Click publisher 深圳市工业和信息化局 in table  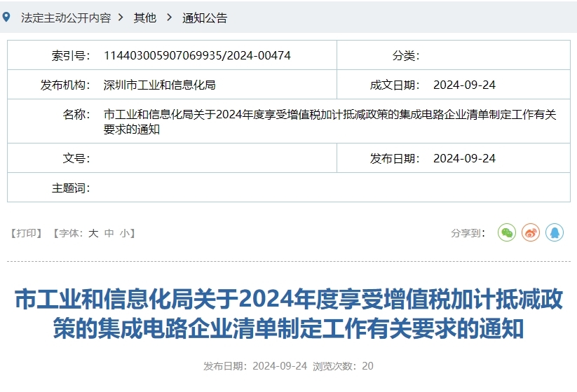[x=159, y=85]
